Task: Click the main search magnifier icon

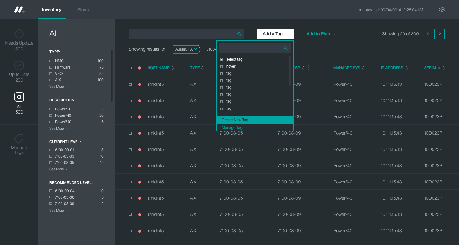Action: pos(239,34)
